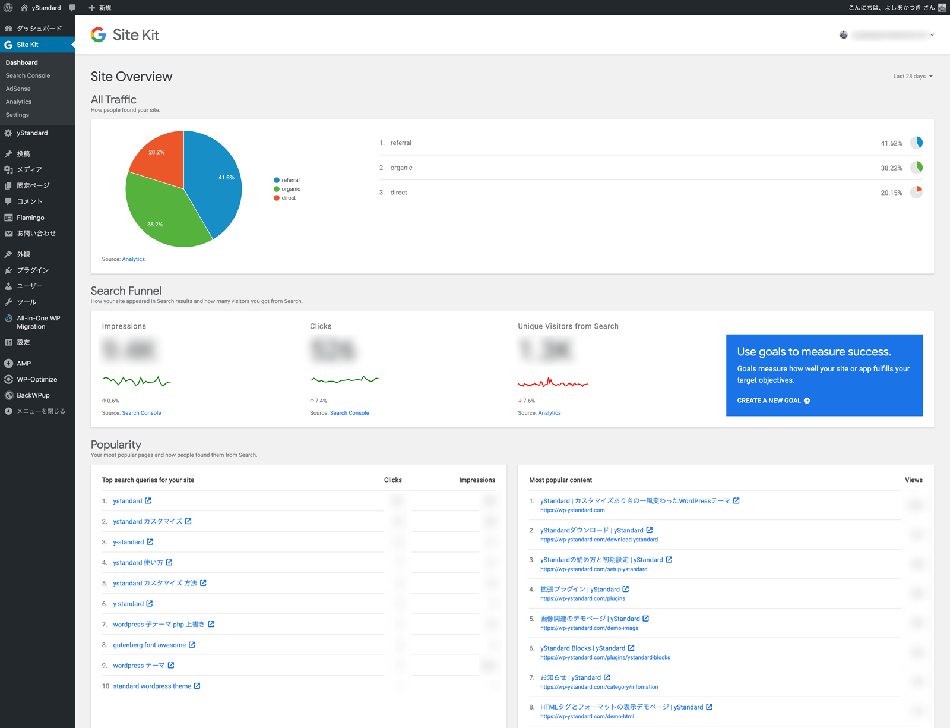Open external icon for お知らせ page
This screenshot has width=950, height=728.
[x=607, y=677]
